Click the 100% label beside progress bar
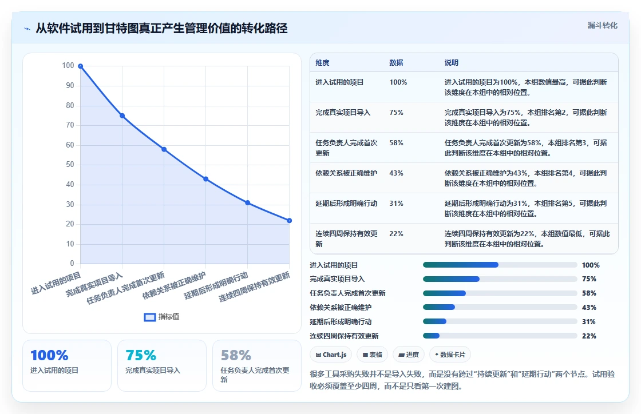641x414 pixels. click(x=591, y=265)
